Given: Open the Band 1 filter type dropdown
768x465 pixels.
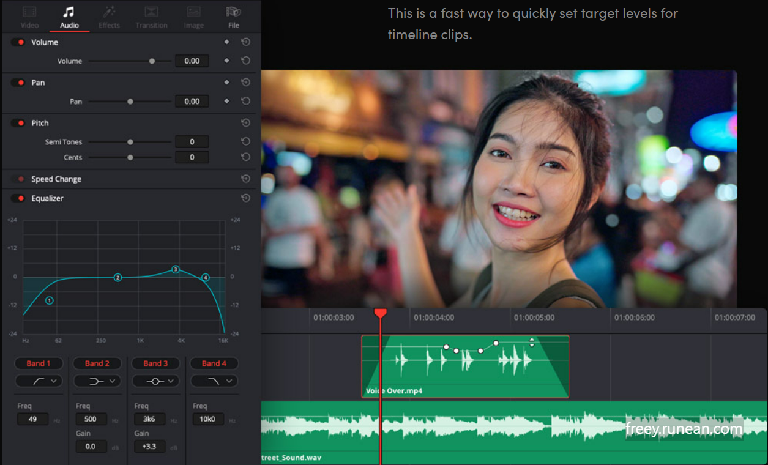Looking at the screenshot, I should pyautogui.click(x=39, y=381).
